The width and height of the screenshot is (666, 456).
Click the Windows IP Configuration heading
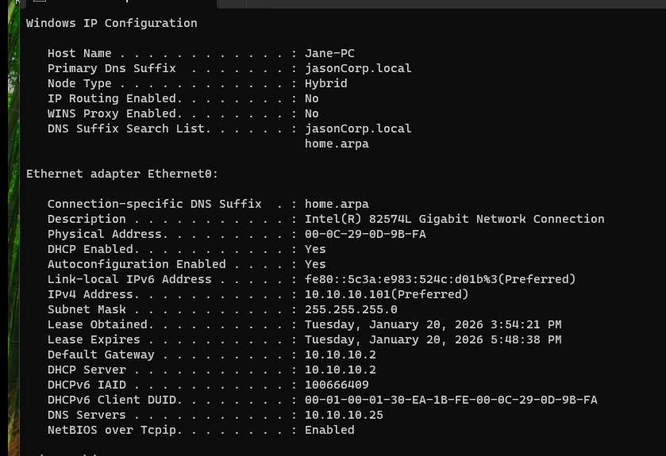[111, 23]
